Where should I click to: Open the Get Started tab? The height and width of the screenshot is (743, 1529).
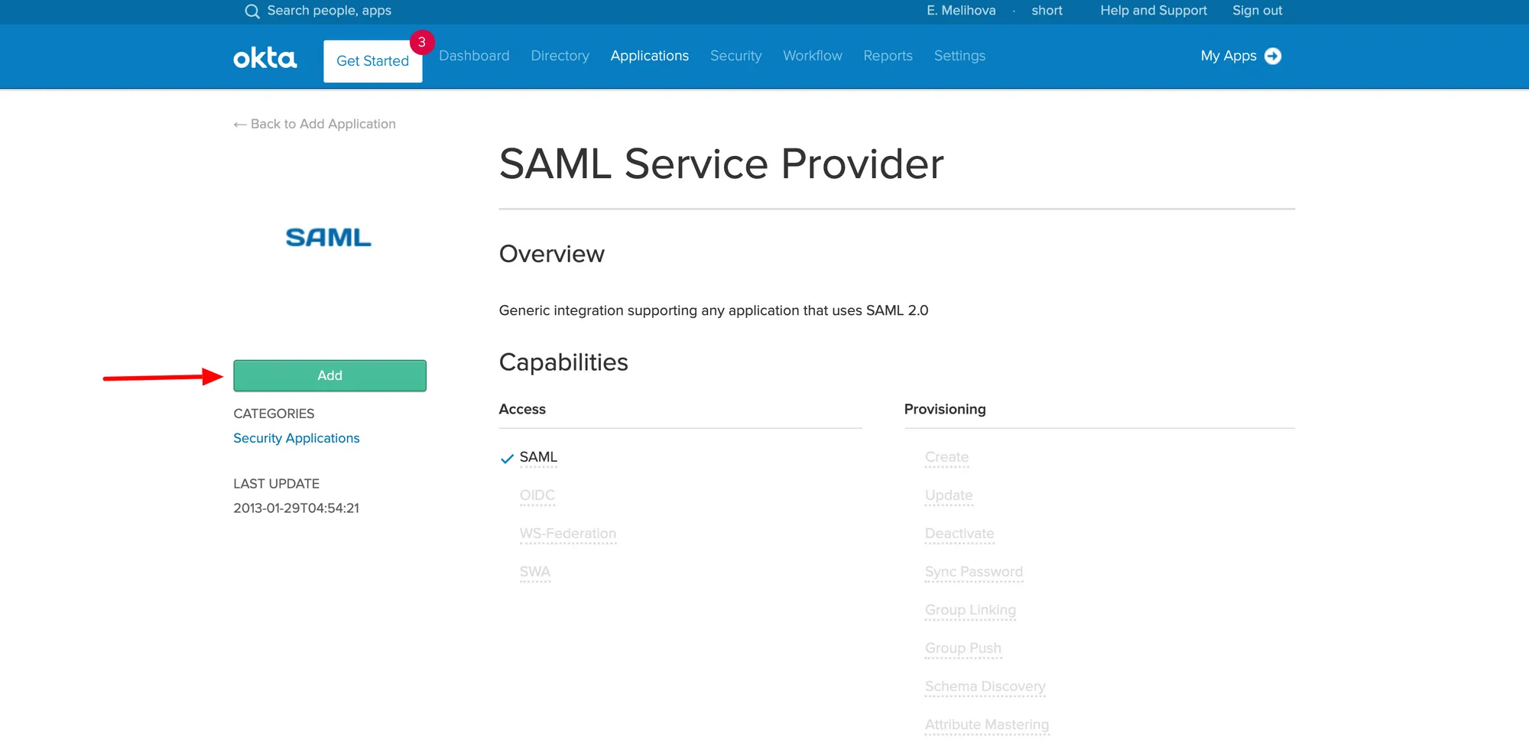point(372,61)
